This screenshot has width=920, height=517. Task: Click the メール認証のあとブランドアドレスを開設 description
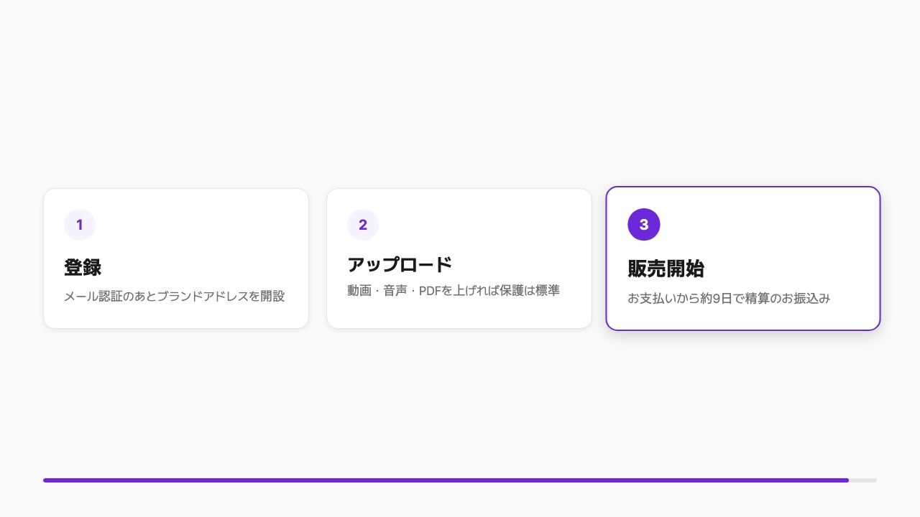(x=175, y=296)
